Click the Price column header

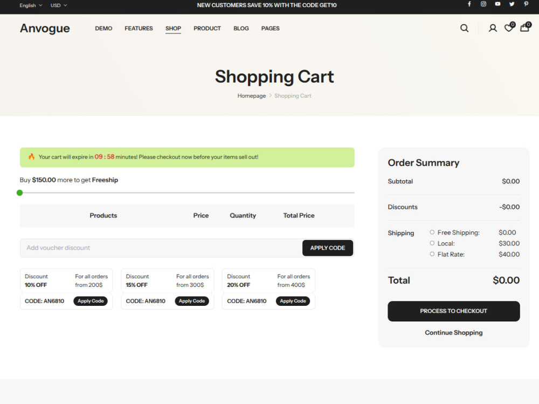201,215
